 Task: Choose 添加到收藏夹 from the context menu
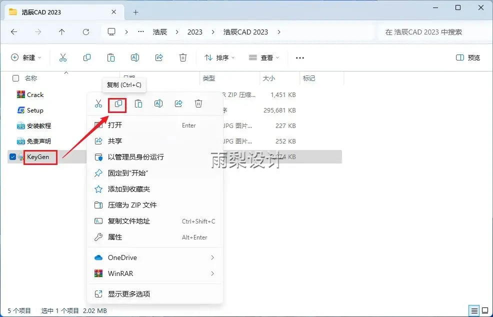[154, 189]
